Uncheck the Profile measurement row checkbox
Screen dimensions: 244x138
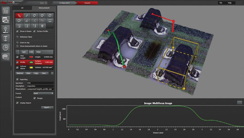point(17,62)
